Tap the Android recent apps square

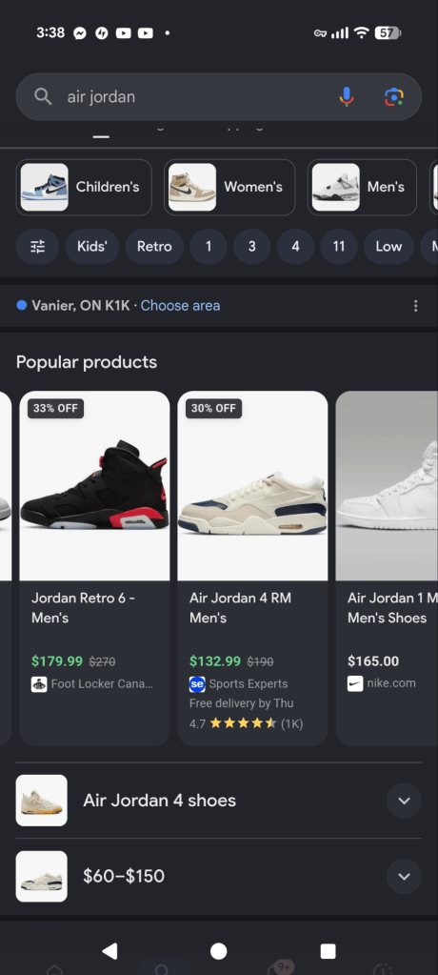[x=328, y=951]
